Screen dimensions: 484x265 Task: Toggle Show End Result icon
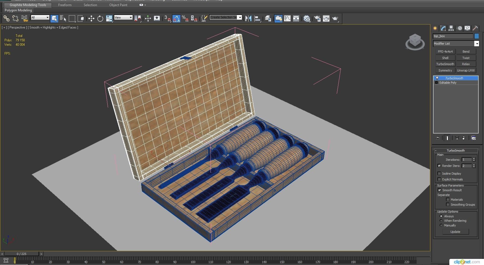(x=447, y=138)
